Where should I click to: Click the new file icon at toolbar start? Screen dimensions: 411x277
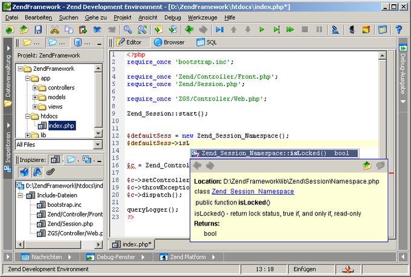(x=10, y=30)
